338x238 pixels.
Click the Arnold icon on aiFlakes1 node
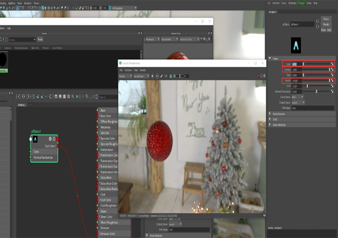(35, 139)
